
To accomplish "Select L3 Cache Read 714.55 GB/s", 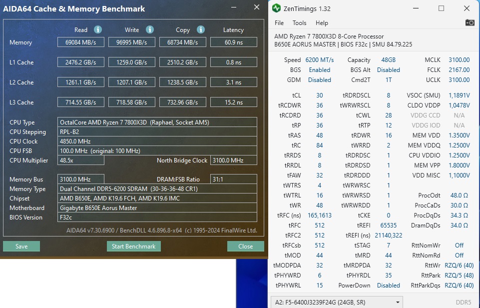I will click(81, 102).
